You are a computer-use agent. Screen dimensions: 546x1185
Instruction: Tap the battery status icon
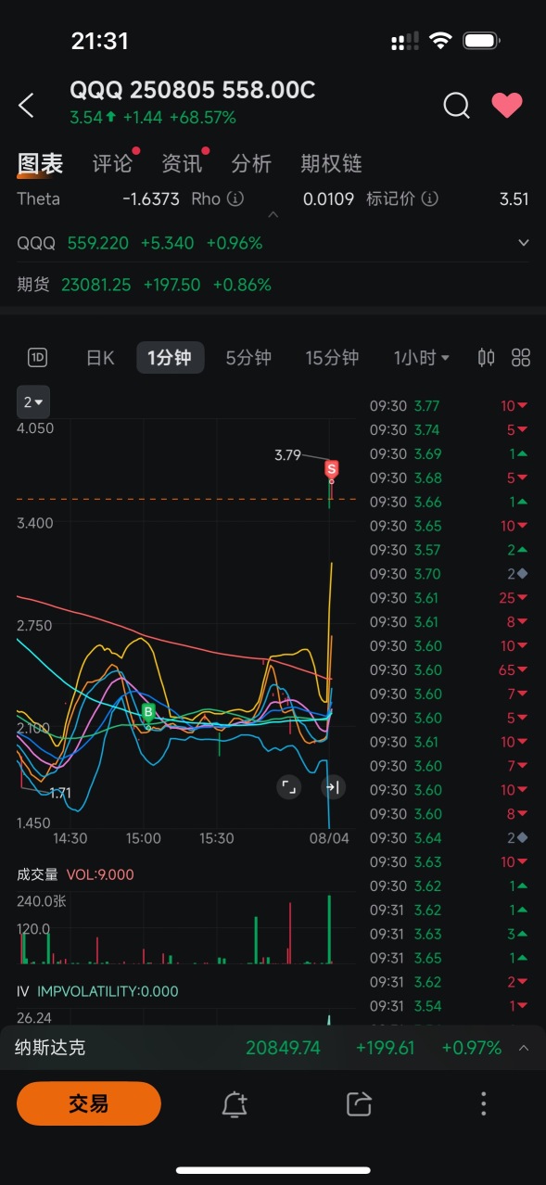482,41
